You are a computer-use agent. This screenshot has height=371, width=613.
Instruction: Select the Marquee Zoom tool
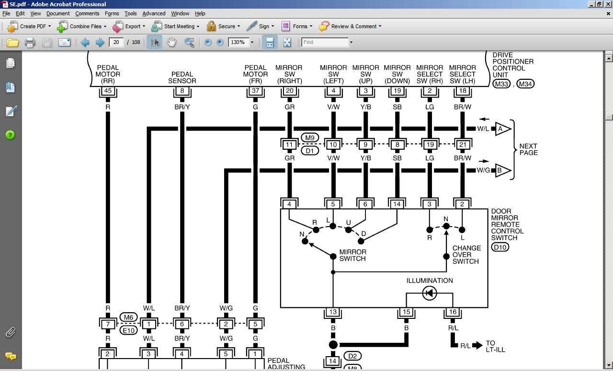(x=189, y=43)
